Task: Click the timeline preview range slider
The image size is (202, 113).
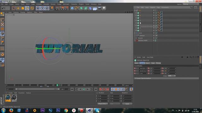Action: tap(37, 89)
